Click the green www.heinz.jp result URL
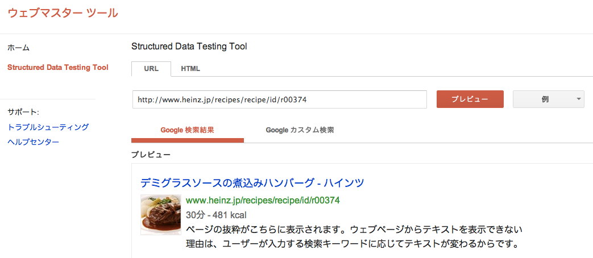Viewport: 593px width, 258px height. [x=263, y=200]
